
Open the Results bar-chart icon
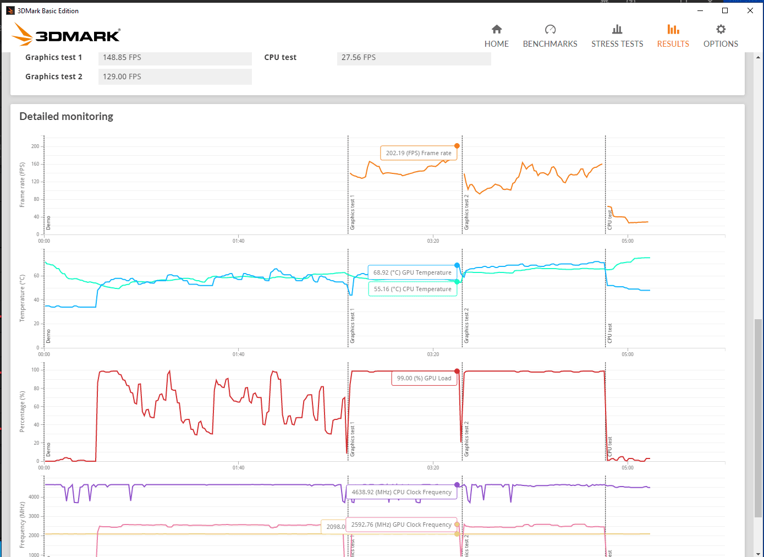point(673,29)
